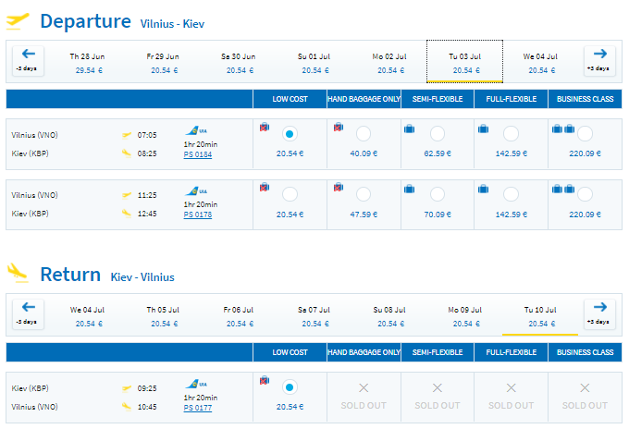This screenshot has height=429, width=629.
Task: Choose Mo 09 Jul return date
Action: tap(464, 316)
